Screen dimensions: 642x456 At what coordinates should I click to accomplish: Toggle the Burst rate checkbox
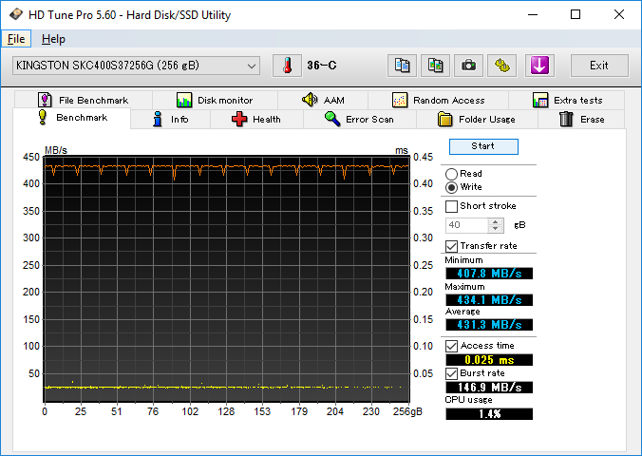pyautogui.click(x=452, y=373)
